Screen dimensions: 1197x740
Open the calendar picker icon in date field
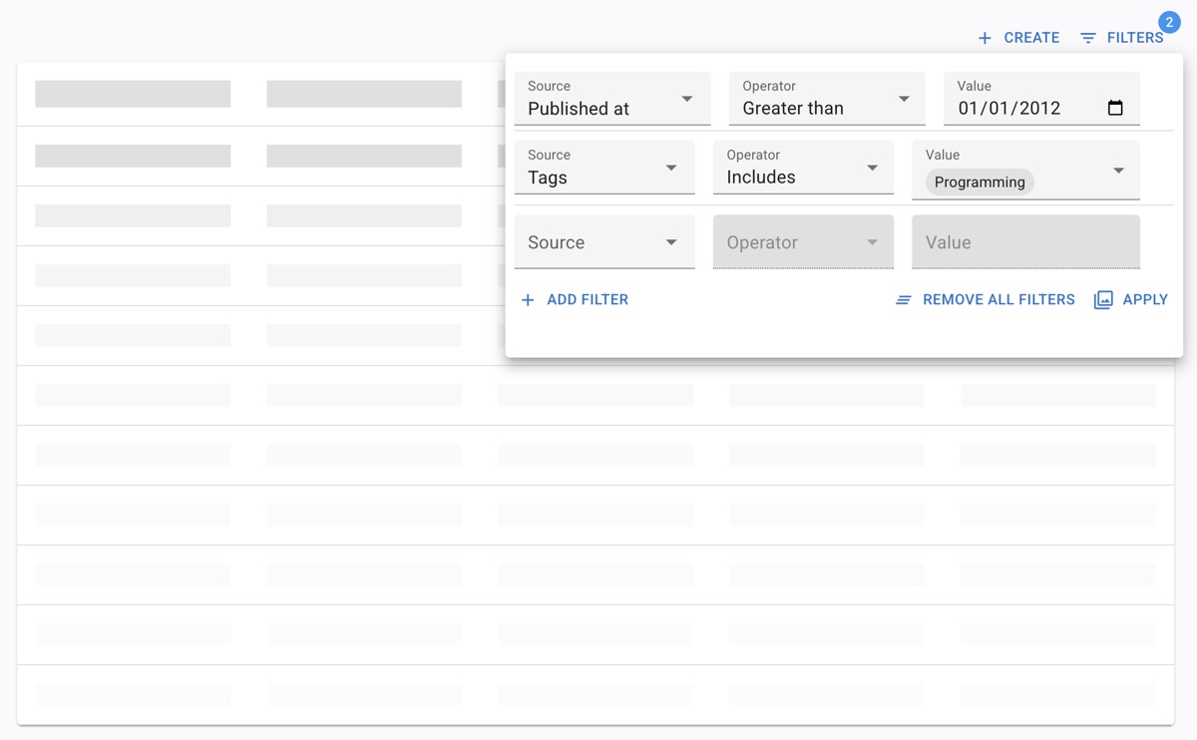click(x=1115, y=108)
